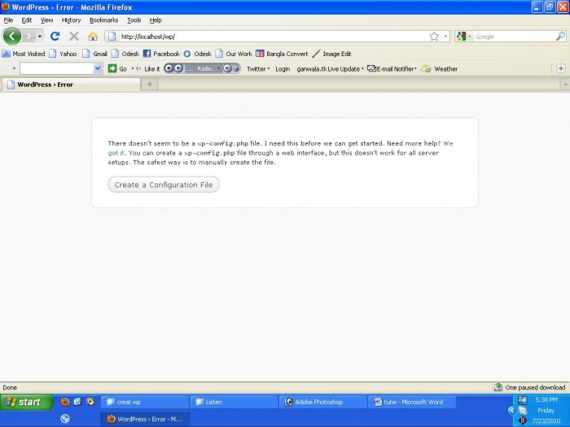Open a new tab with the plus button

pyautogui.click(x=149, y=85)
